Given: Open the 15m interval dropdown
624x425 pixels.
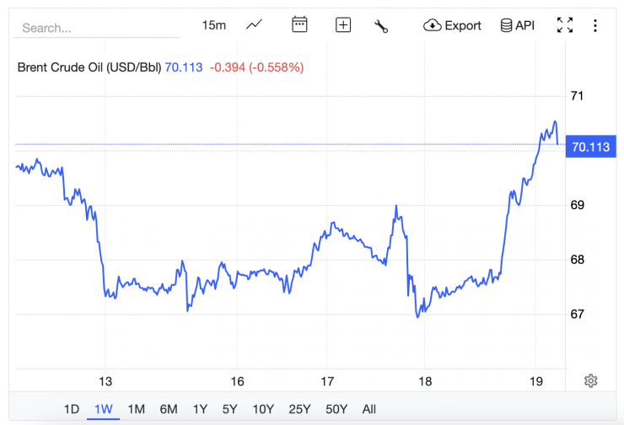Looking at the screenshot, I should coord(214,25).
